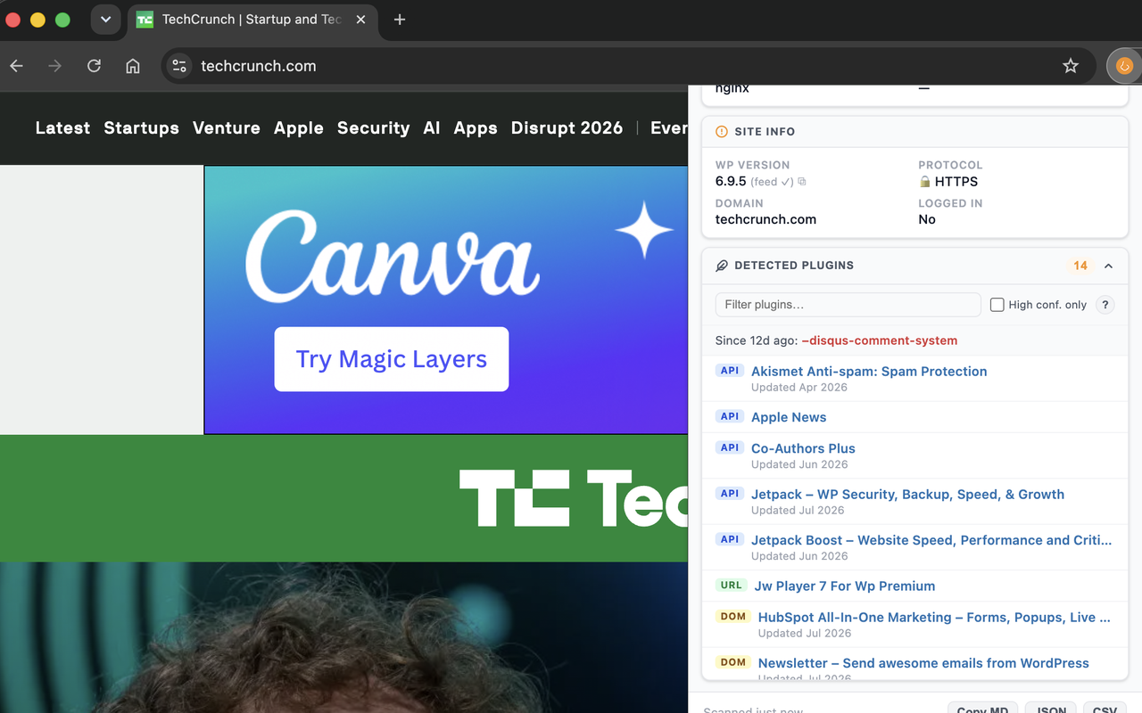Open the Newsletter plugin link
Image resolution: width=1142 pixels, height=713 pixels.
point(923,663)
